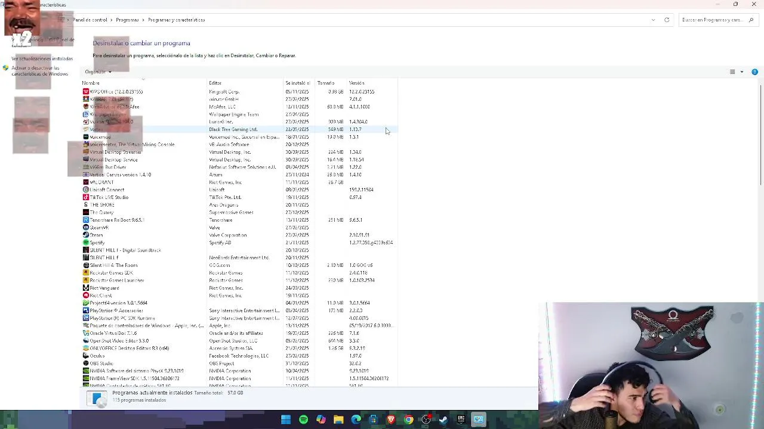Open Spotify from the taskbar
This screenshot has height=429, width=764.
coord(303,419)
